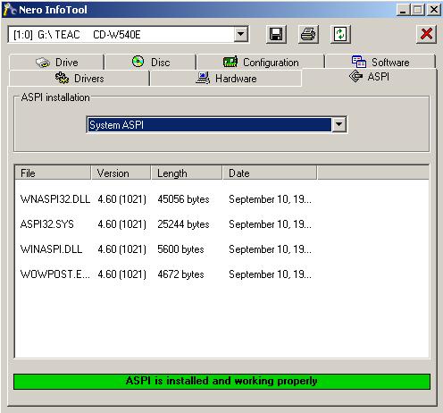The width and height of the screenshot is (443, 413).
Task: Sort by the File column header
Action: [53, 173]
